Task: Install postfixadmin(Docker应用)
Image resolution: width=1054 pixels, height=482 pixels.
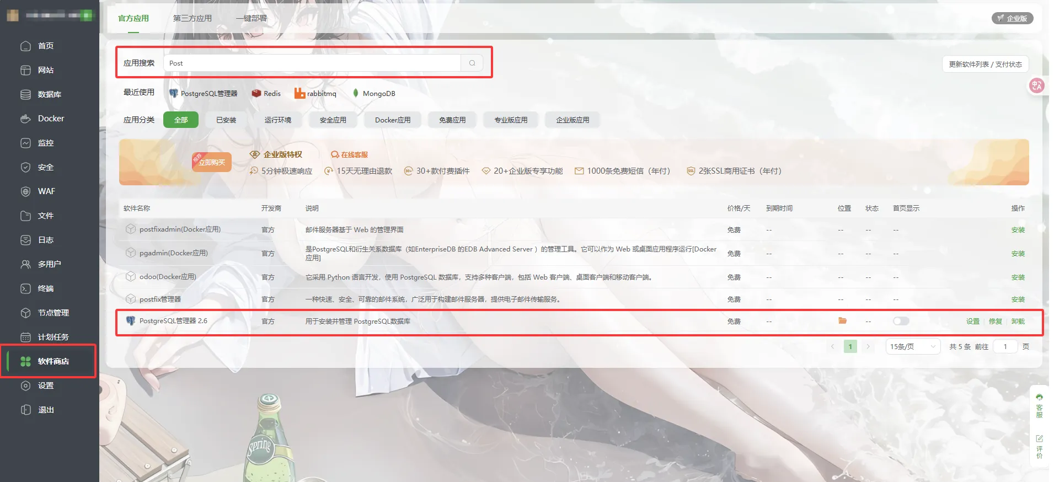Action: (1018, 230)
